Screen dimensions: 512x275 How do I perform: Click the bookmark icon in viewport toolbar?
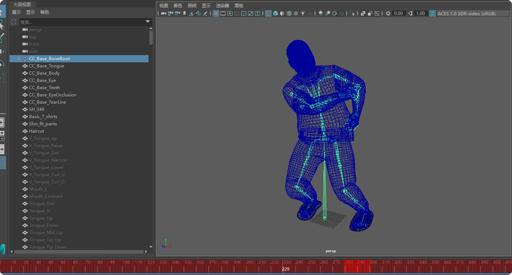point(185,14)
